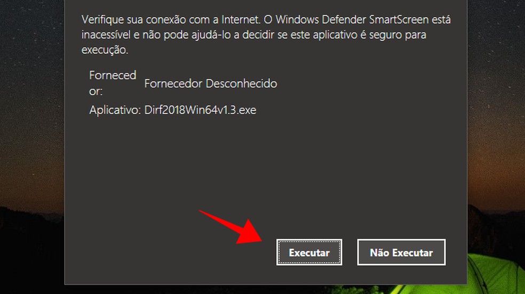Click the word está ending first line
The width and height of the screenshot is (525, 294).
(x=441, y=19)
